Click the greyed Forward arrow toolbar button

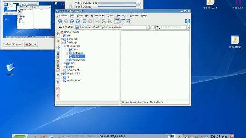point(66,21)
